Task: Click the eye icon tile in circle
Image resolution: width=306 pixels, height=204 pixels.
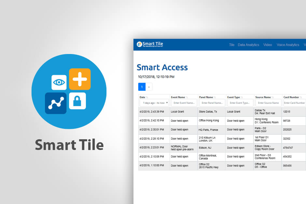Action: 59,82
